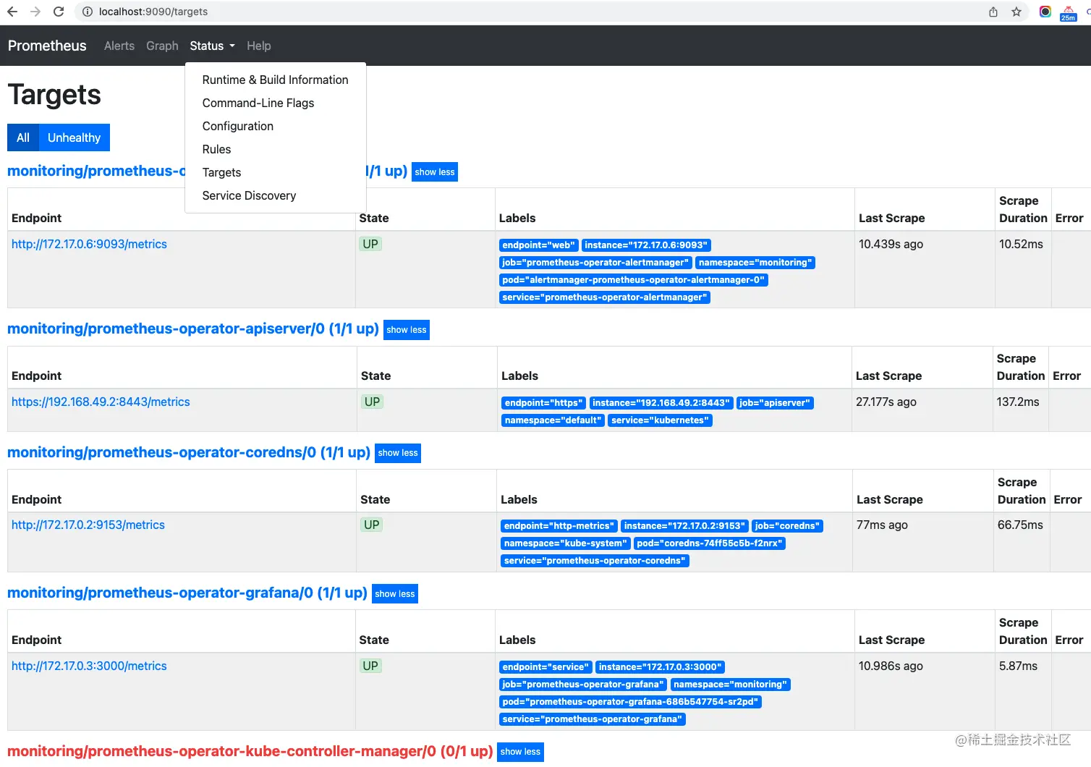Click label service="prometheus-operator-alertmanager"
The image size is (1091, 767).
605,297
